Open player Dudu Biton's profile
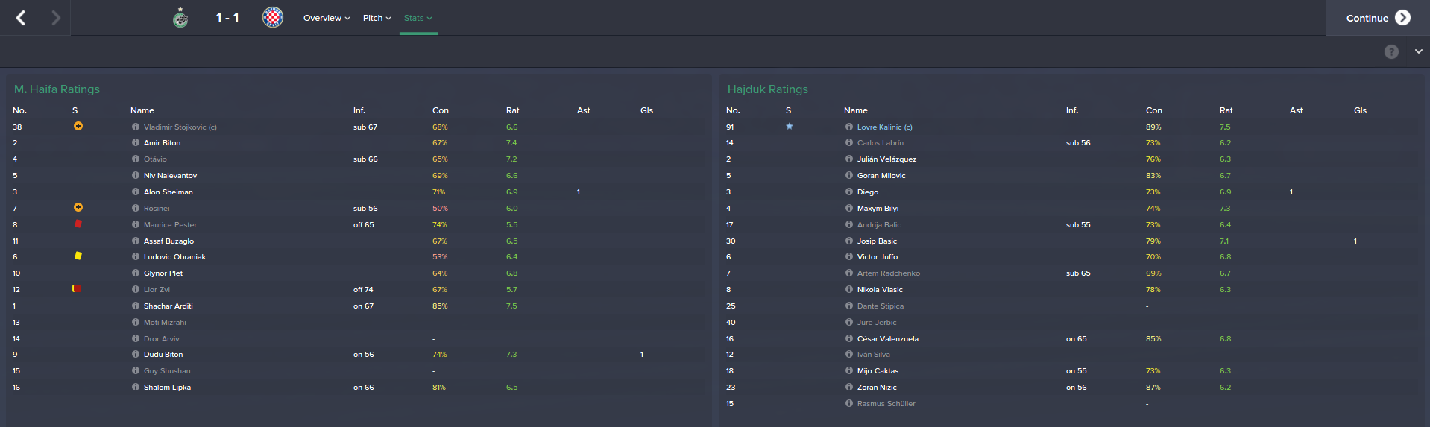1430x427 pixels. [163, 355]
